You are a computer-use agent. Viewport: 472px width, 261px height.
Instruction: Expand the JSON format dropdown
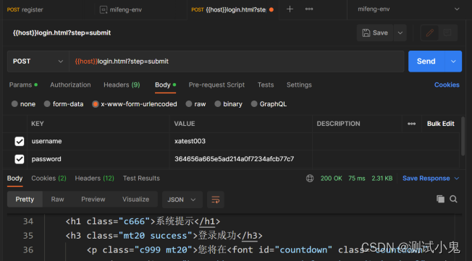[182, 200]
